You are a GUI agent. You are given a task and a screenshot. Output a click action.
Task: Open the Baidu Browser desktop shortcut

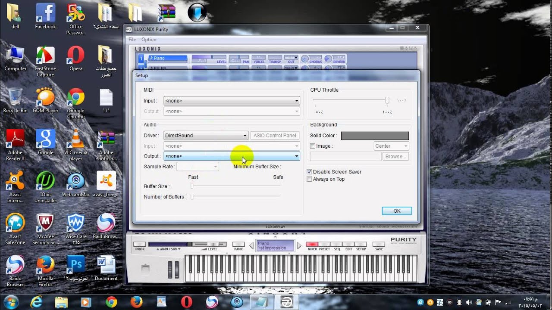[x=15, y=271]
